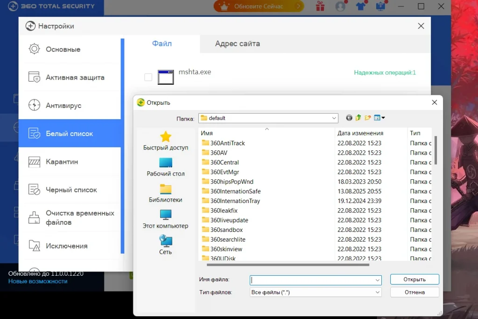Open Белый список settings section
The image size is (478, 319).
click(x=70, y=134)
